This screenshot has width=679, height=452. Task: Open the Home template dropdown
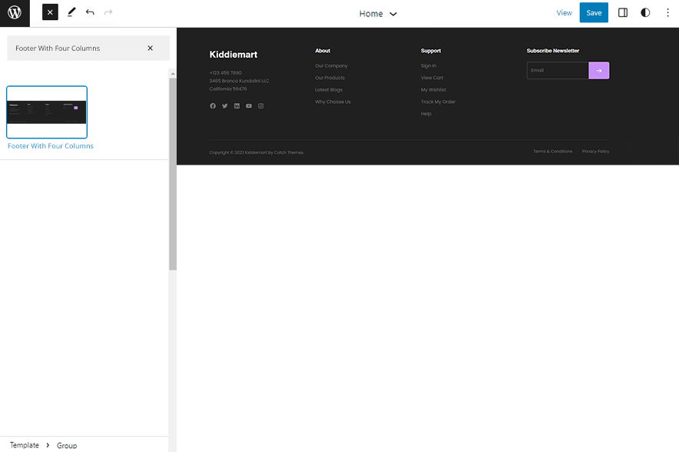point(378,13)
